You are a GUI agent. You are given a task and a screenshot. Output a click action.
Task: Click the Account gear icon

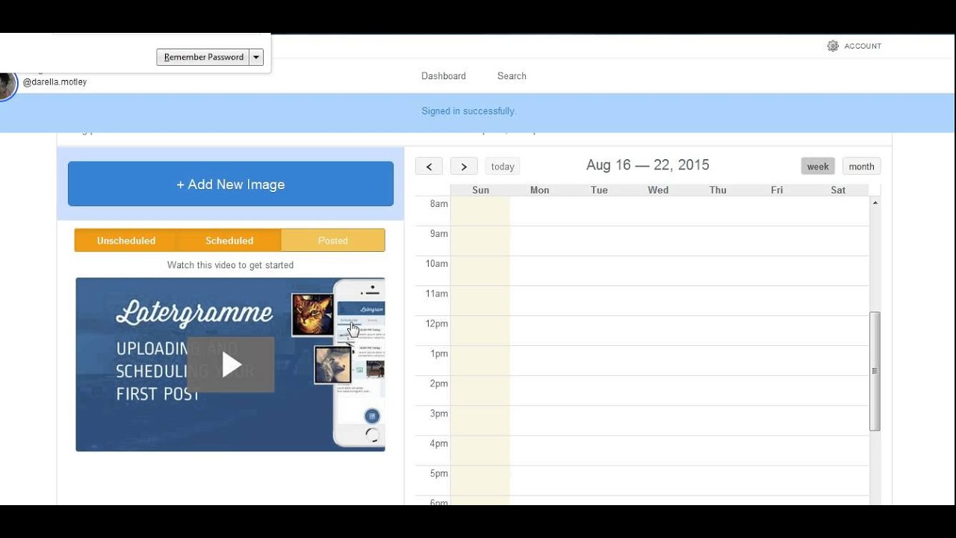pyautogui.click(x=833, y=46)
